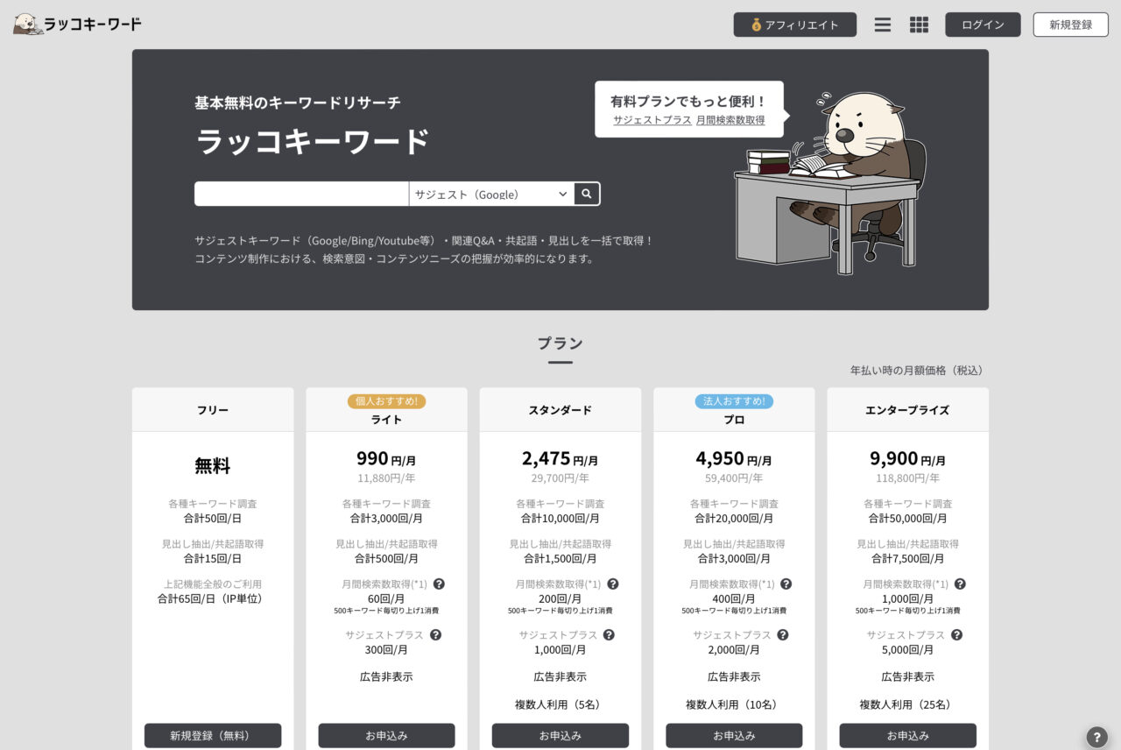The height and width of the screenshot is (750, 1121).
Task: Click the apps grid icon in the header
Action: 919,25
